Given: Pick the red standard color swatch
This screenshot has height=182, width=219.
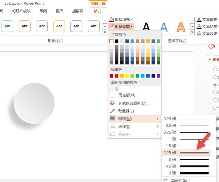Looking at the screenshot, I should tap(116, 76).
